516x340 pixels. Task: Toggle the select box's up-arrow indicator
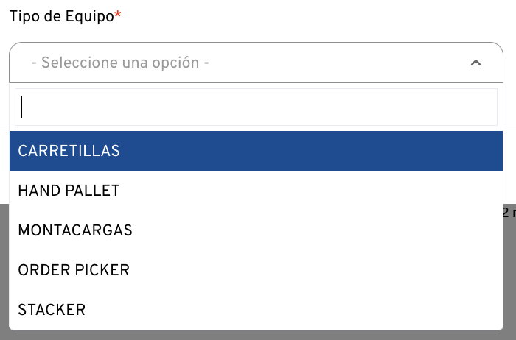pyautogui.click(x=475, y=63)
